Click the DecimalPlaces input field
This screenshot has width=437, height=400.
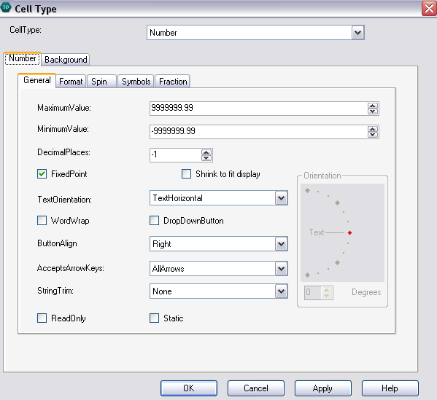tap(175, 155)
